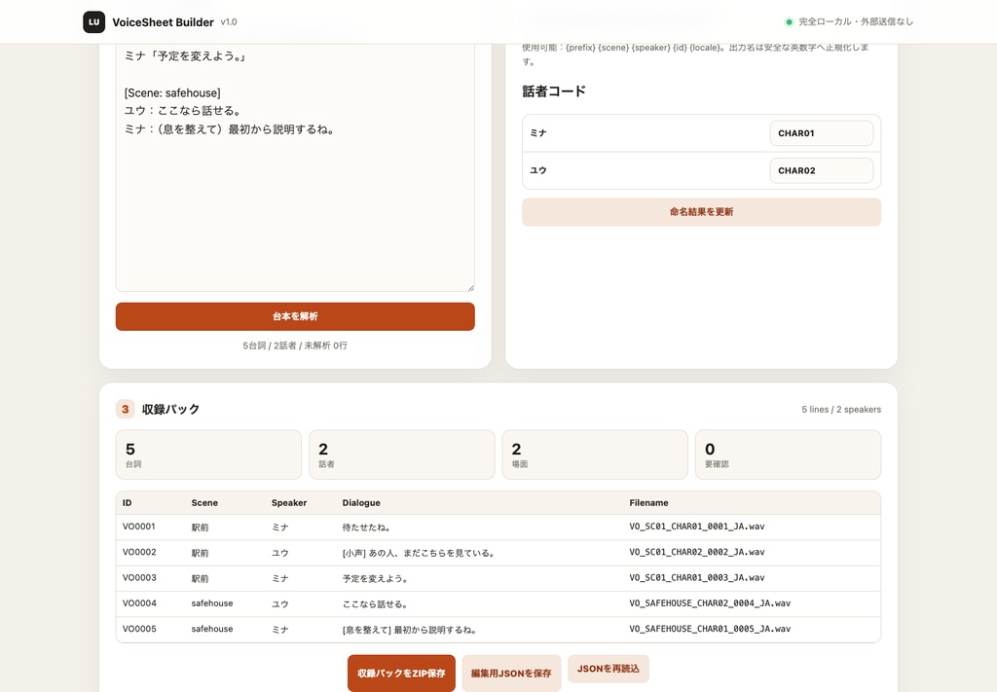Click the ID column header

coord(128,502)
